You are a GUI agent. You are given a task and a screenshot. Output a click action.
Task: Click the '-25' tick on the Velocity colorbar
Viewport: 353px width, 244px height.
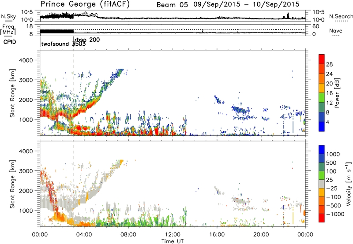pyautogui.click(x=332, y=189)
